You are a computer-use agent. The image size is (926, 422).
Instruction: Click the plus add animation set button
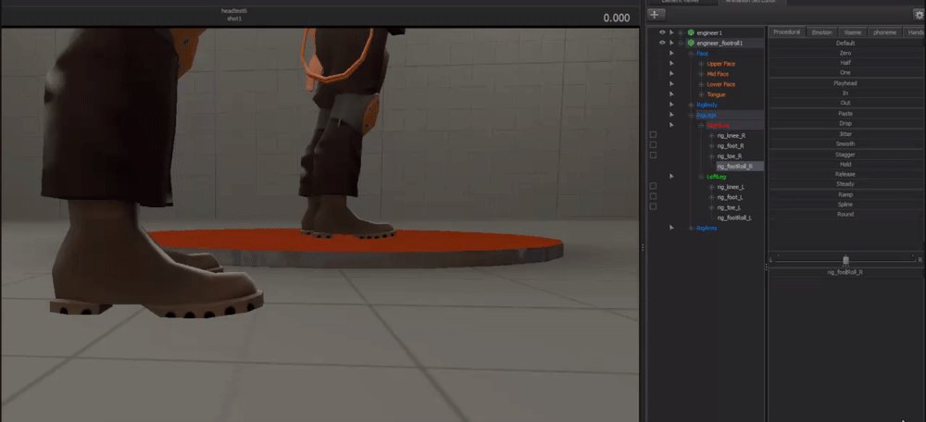(657, 15)
